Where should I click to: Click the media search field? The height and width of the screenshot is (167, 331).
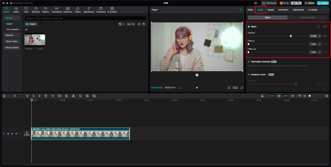coord(85,18)
